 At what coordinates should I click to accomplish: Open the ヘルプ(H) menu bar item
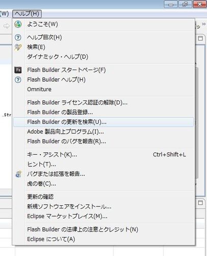point(27,14)
